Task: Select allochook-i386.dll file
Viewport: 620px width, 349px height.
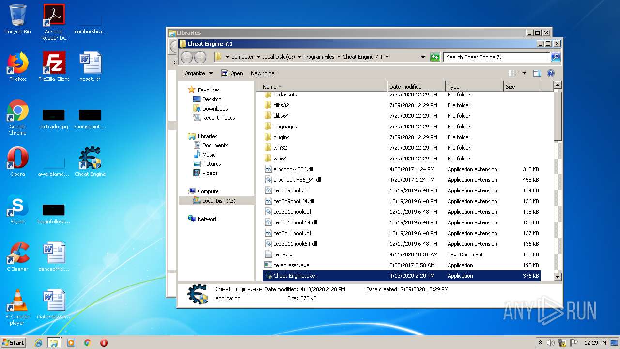Action: pos(293,169)
